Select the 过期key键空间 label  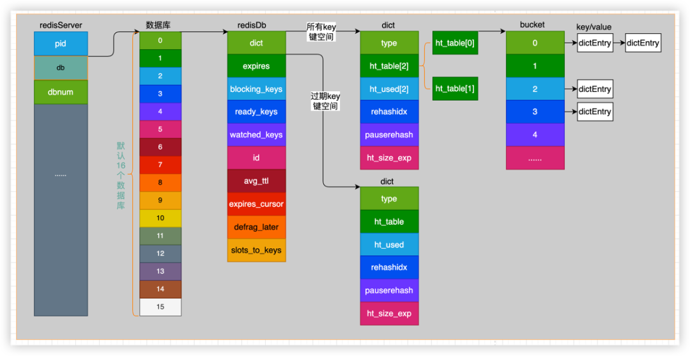pyautogui.click(x=325, y=101)
